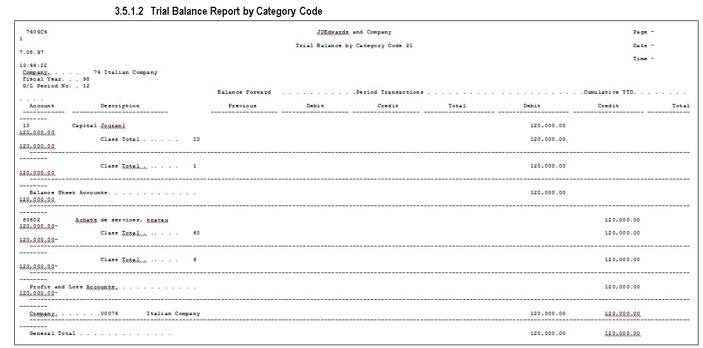The height and width of the screenshot is (348, 703).
Task: Select the "Account" column header
Action: [42, 106]
